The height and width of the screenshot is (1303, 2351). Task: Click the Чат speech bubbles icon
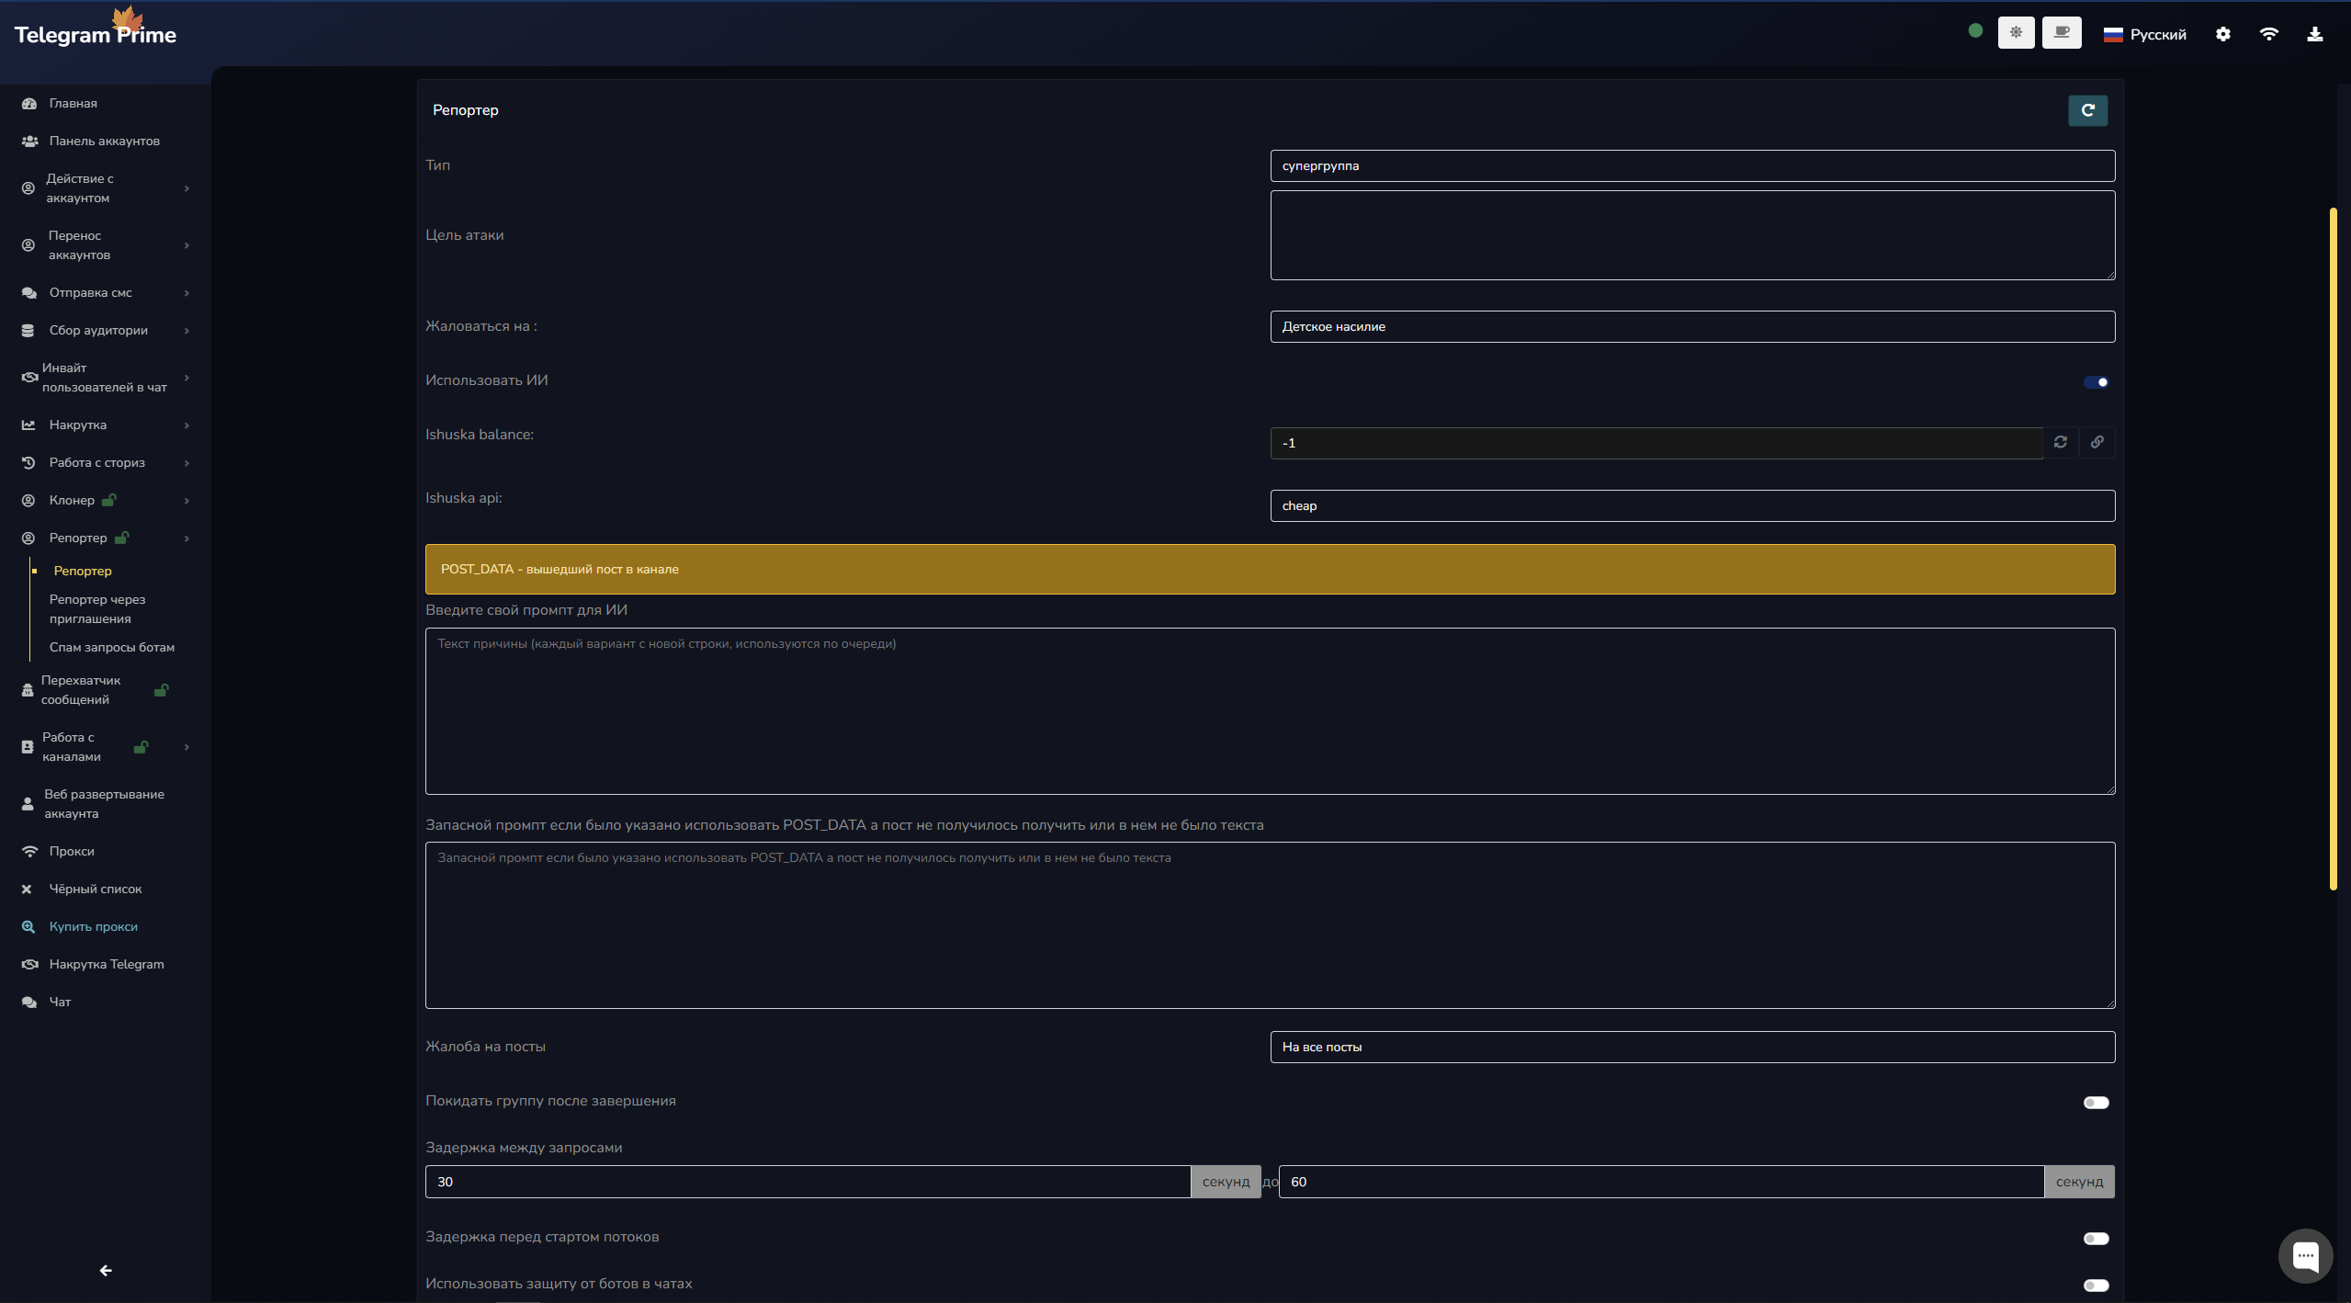(29, 1003)
